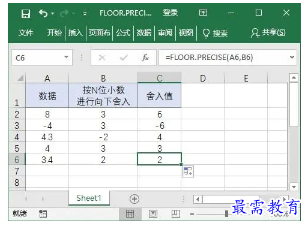Select column E header
The width and height of the screenshot is (305, 226).
click(x=246, y=79)
